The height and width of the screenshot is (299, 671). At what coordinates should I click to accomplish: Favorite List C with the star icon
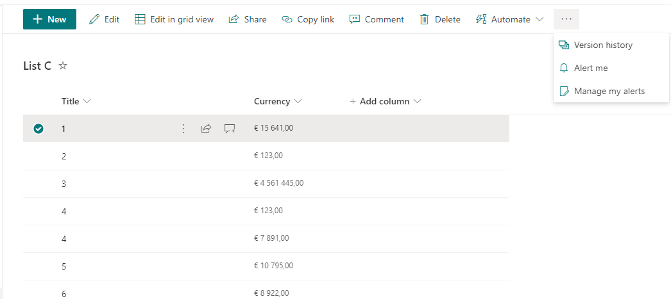63,65
